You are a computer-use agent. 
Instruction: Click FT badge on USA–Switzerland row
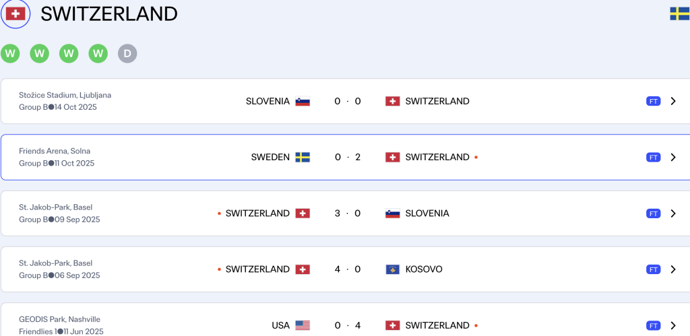(653, 325)
